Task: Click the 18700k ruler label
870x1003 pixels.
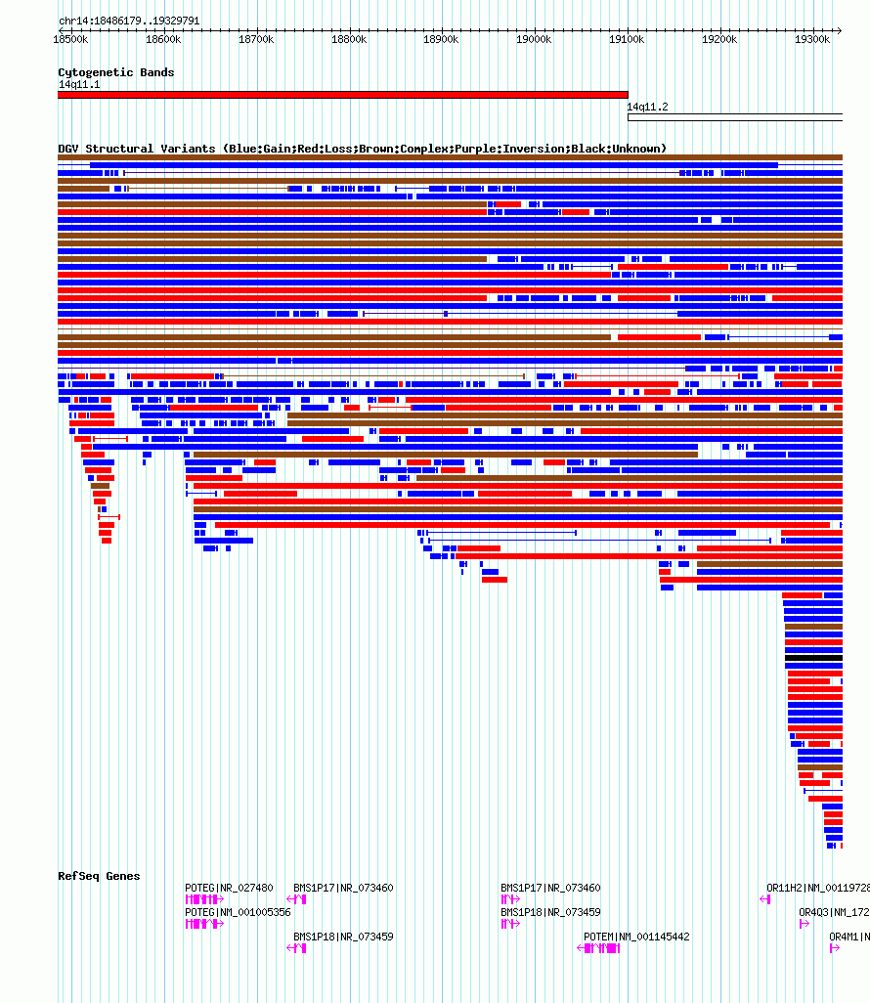Action: [256, 40]
